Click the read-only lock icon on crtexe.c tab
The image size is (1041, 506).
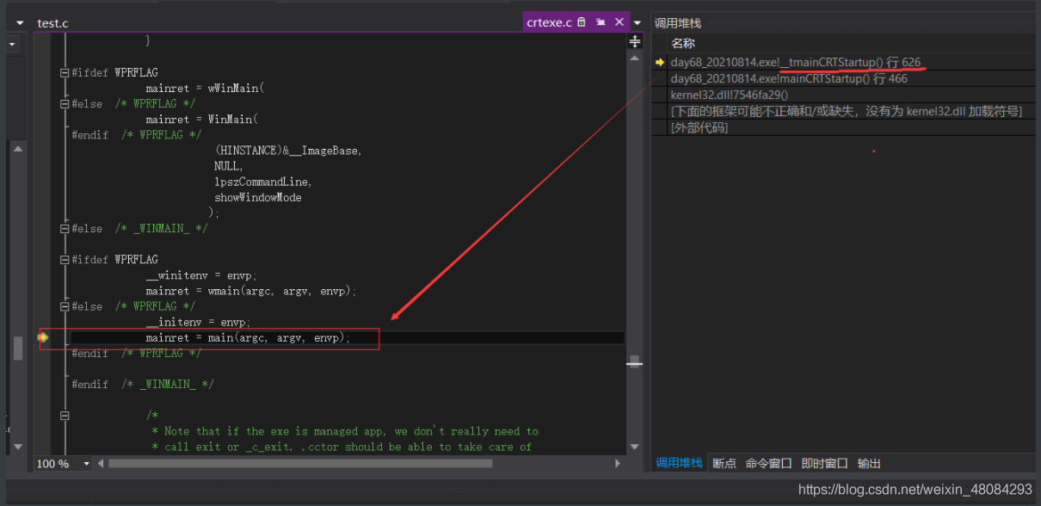[582, 22]
